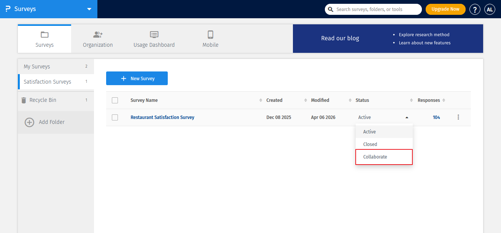Click the Add Folder label

52,122
